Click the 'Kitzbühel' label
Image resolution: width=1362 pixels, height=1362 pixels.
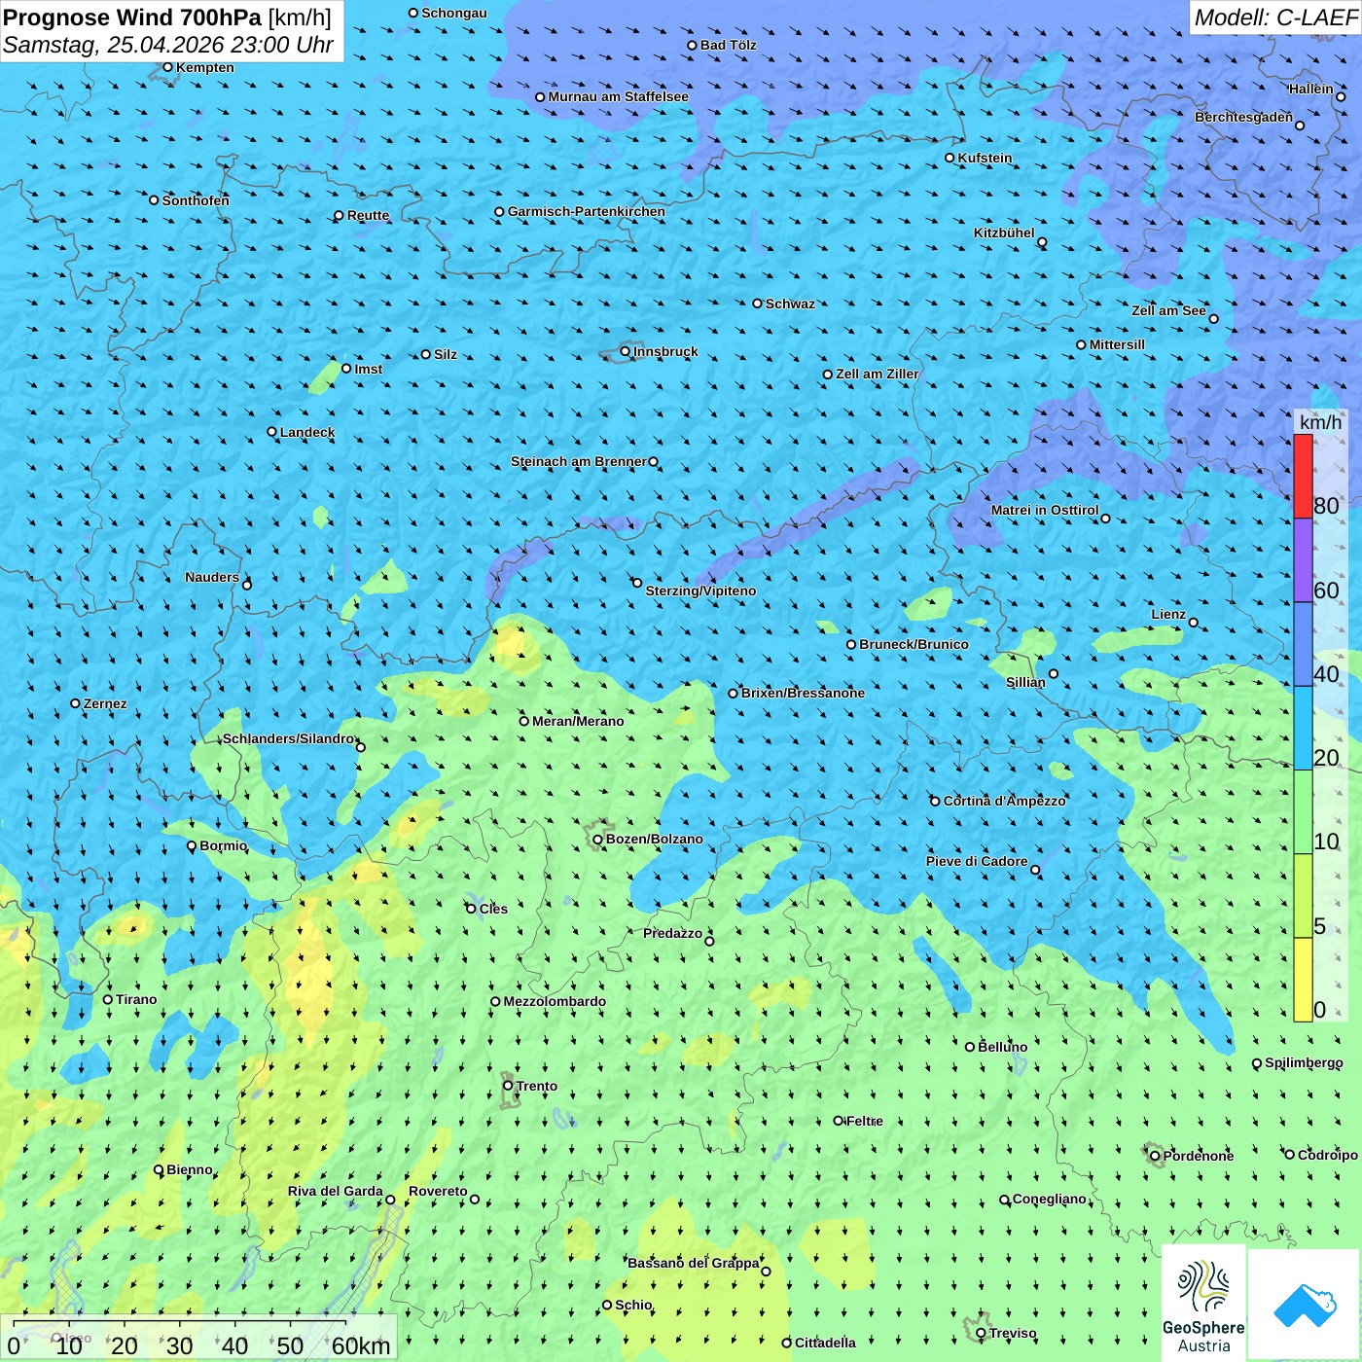point(1005,233)
